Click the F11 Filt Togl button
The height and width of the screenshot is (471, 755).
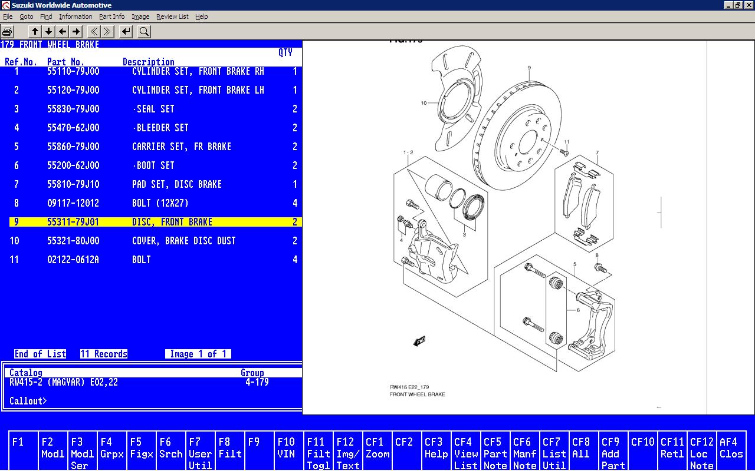(319, 451)
